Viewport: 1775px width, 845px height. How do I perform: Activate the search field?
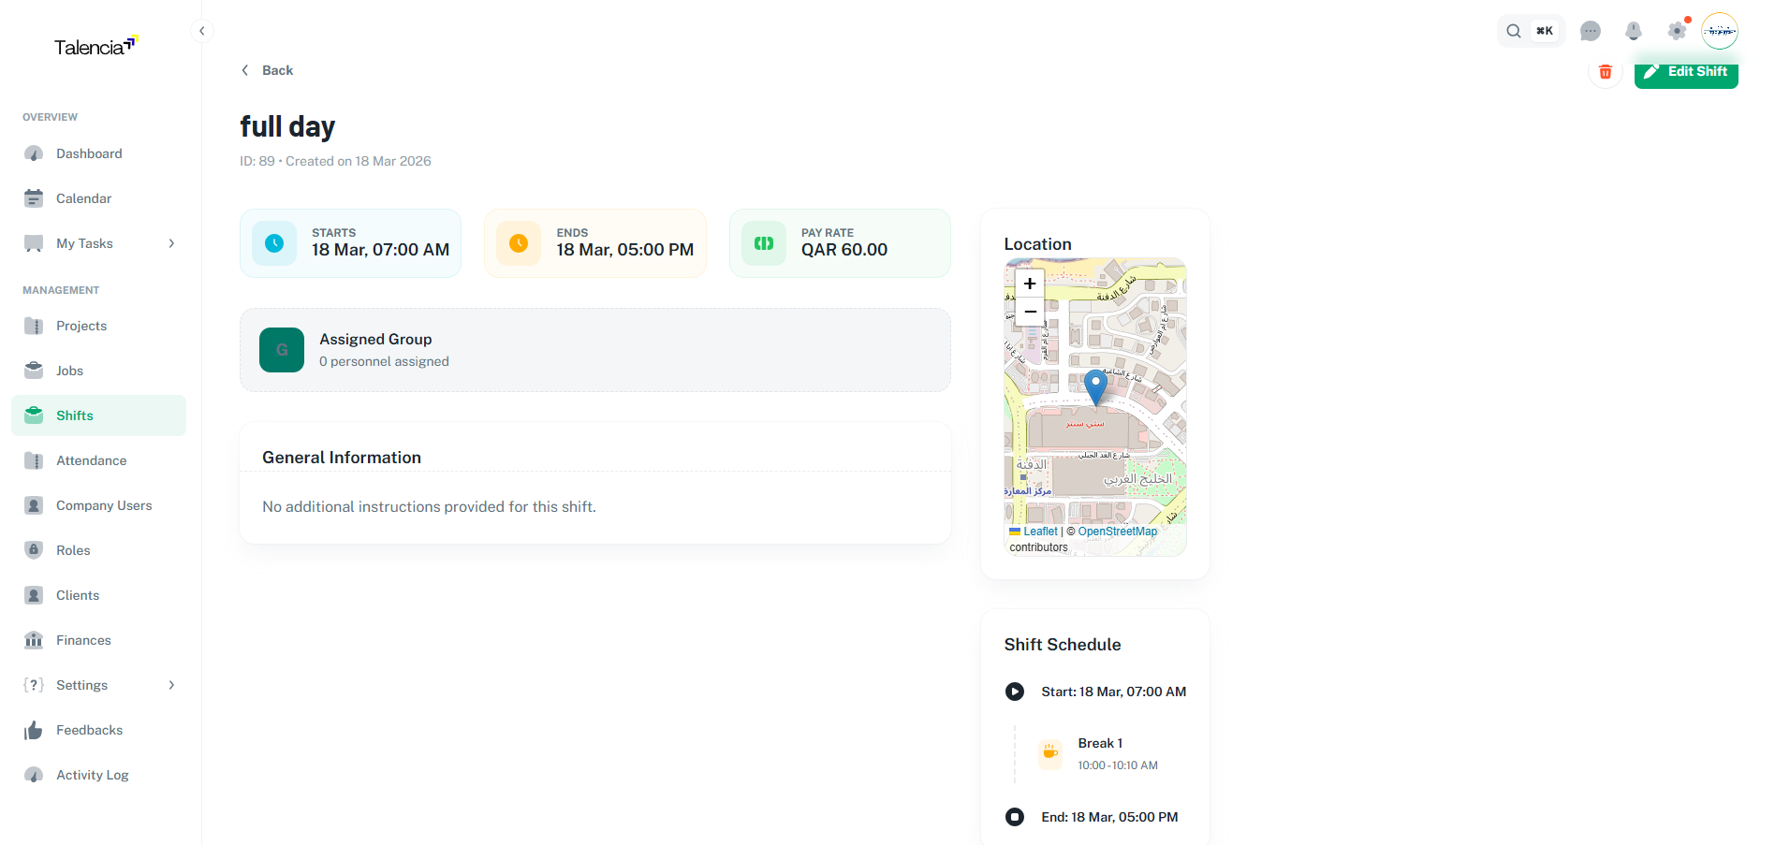coord(1513,31)
